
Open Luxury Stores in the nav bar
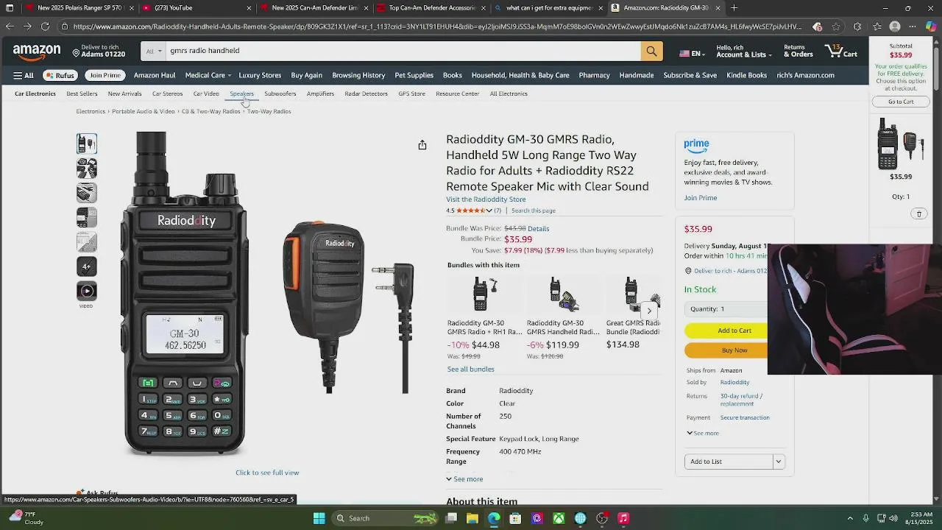(260, 75)
